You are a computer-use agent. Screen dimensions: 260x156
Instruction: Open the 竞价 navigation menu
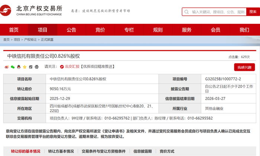(x=100, y=30)
